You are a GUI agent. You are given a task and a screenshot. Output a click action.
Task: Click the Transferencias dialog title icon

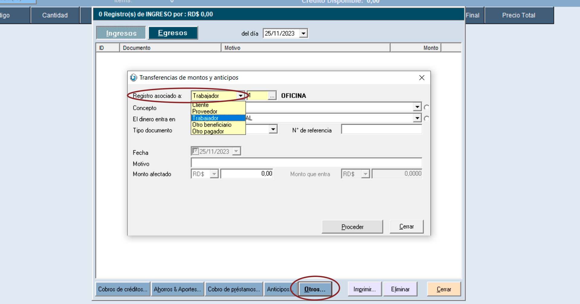click(133, 78)
